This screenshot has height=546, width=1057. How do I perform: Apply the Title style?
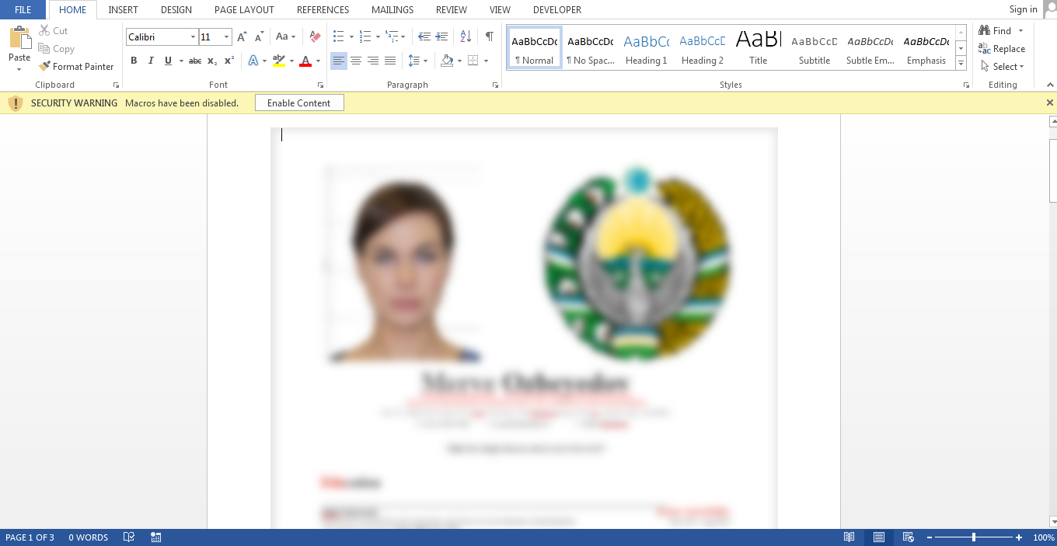coord(758,48)
